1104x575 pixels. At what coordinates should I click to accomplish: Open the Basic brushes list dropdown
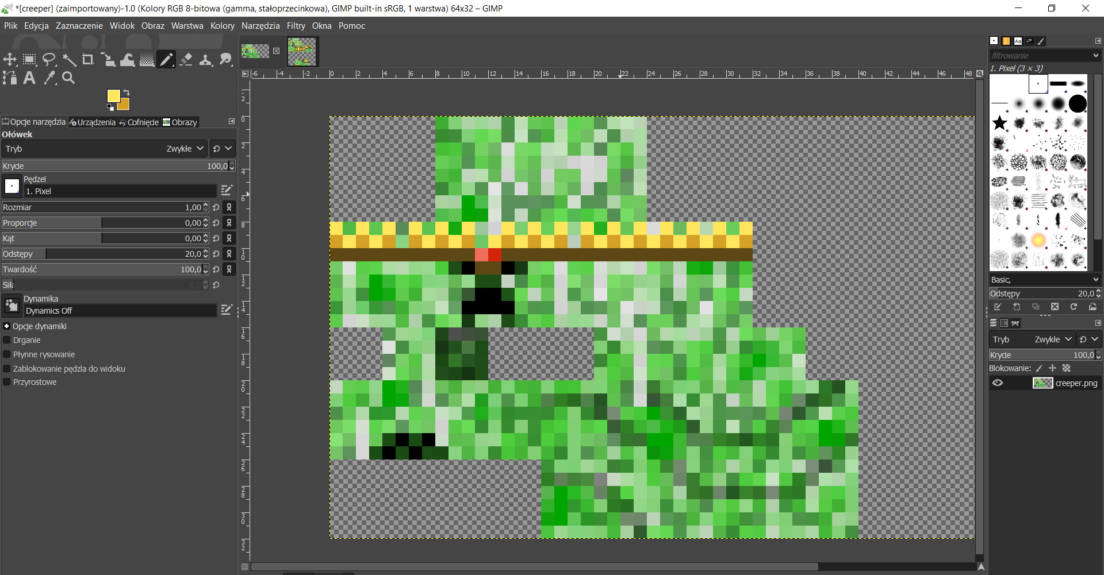point(1096,279)
